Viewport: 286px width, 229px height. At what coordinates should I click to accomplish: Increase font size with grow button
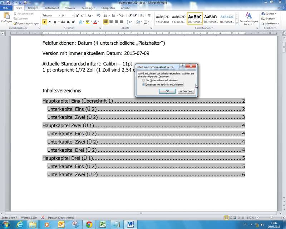point(77,15)
